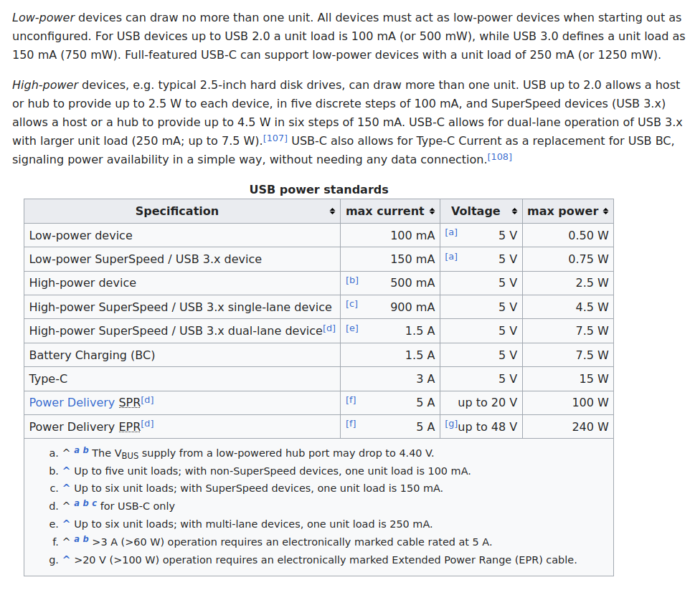Click the EPR abbreviation in the table
690x590 pixels.
coord(129,427)
